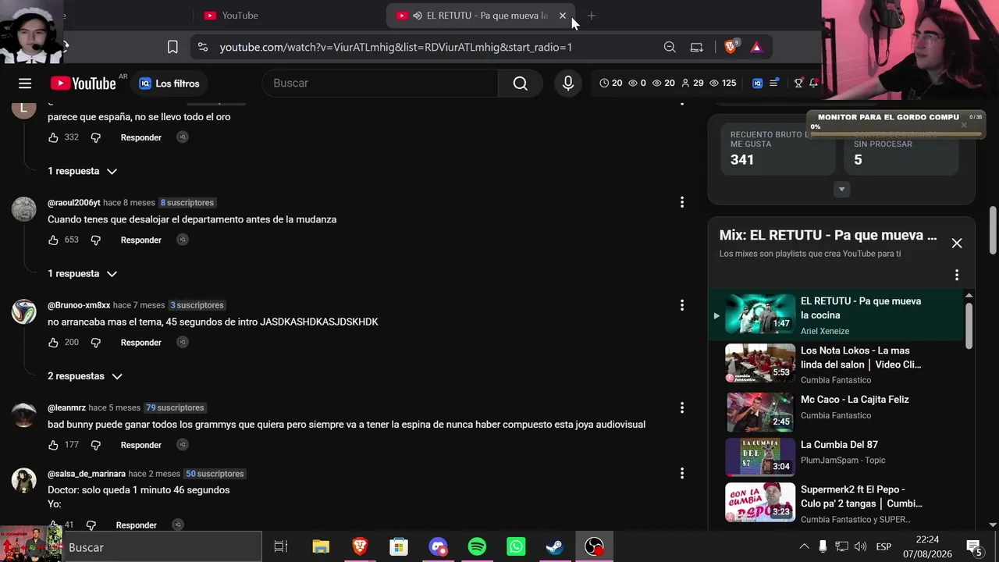Open the zoom indicator in address bar
Viewport: 999px width, 562px height.
(670, 47)
